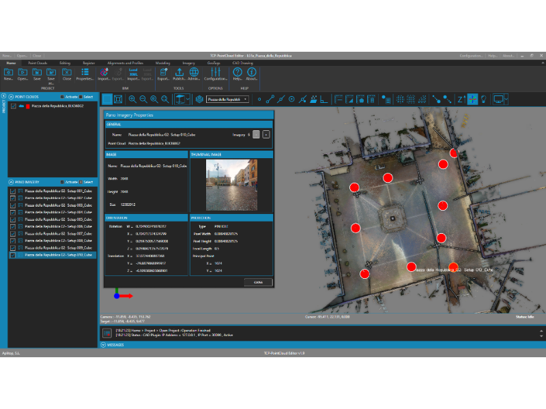This screenshot has width=546, height=409.
Task: Click the zoom in magnifier
Action: [132, 100]
